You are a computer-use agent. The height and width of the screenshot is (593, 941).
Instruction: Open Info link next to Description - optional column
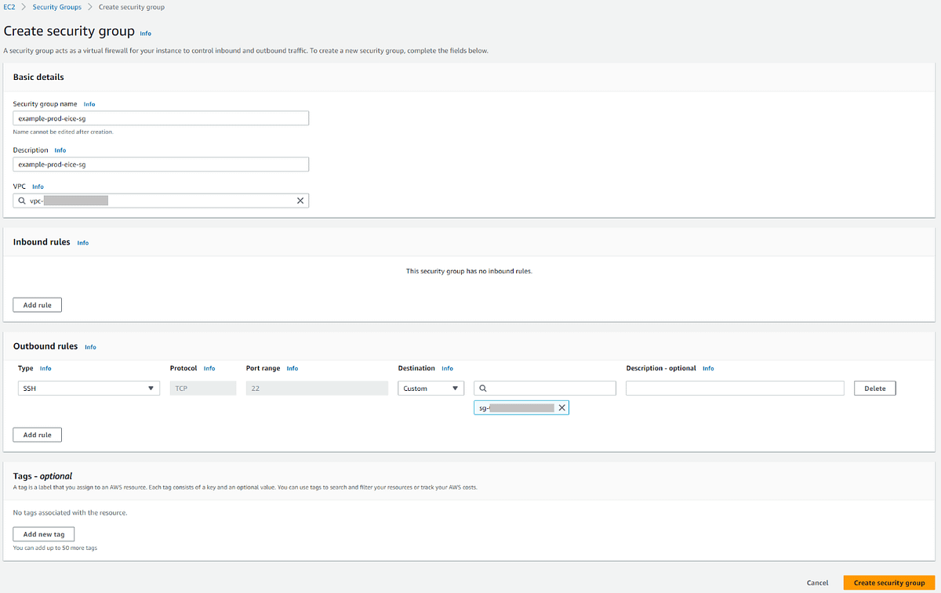pyautogui.click(x=708, y=368)
